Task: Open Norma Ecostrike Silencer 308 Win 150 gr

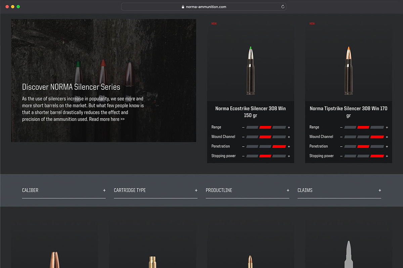Action: 251,112
